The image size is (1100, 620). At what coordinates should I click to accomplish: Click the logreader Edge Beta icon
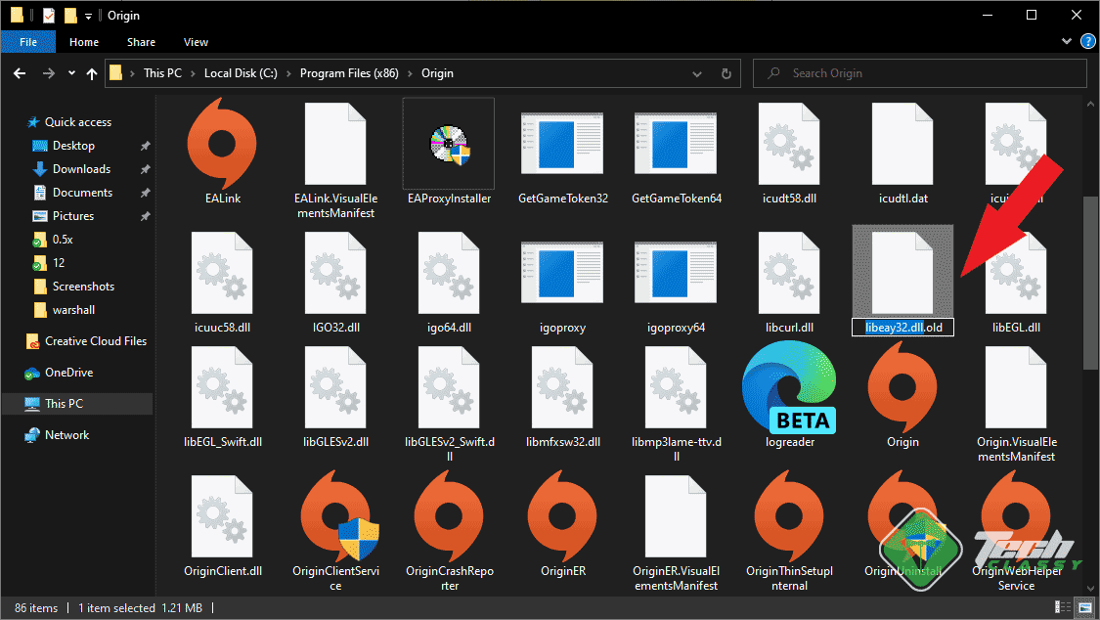point(789,389)
